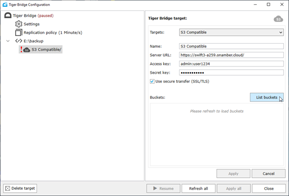Click Refresh all button

198,189
